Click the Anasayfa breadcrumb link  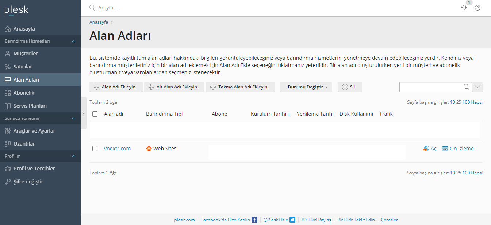[x=99, y=22]
